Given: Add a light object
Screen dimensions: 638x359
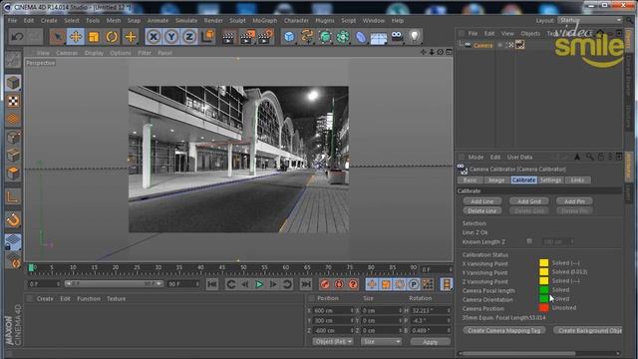Looking at the screenshot, I should pos(415,37).
